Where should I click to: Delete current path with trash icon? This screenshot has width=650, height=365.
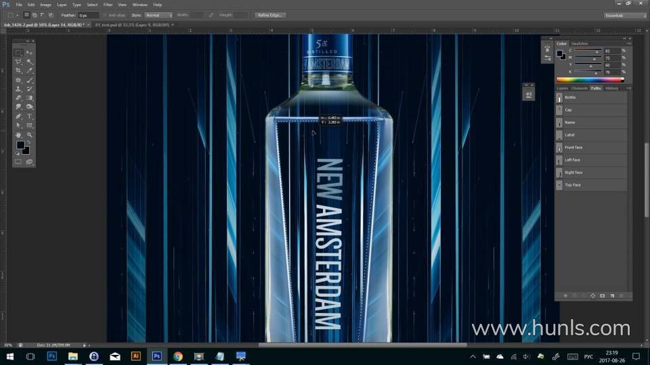click(621, 295)
